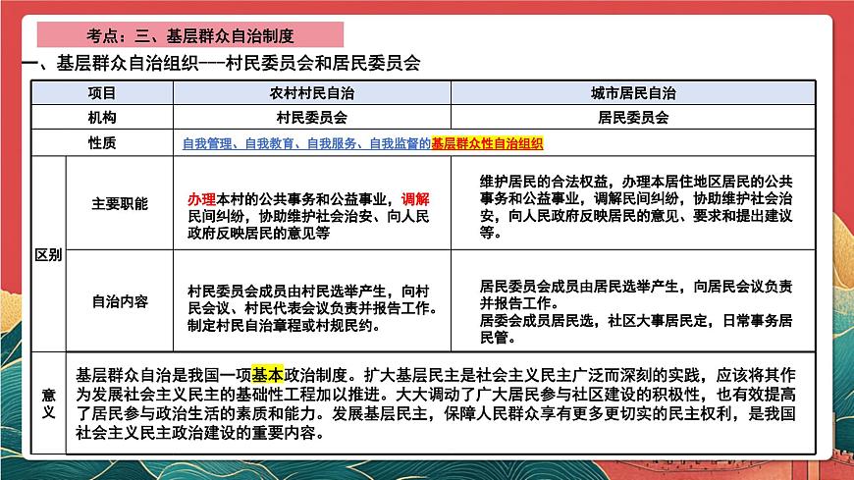The height and width of the screenshot is (480, 854).
Task: Click the line '居委会成员居民选,社区大事居民定'
Action: pos(595,321)
